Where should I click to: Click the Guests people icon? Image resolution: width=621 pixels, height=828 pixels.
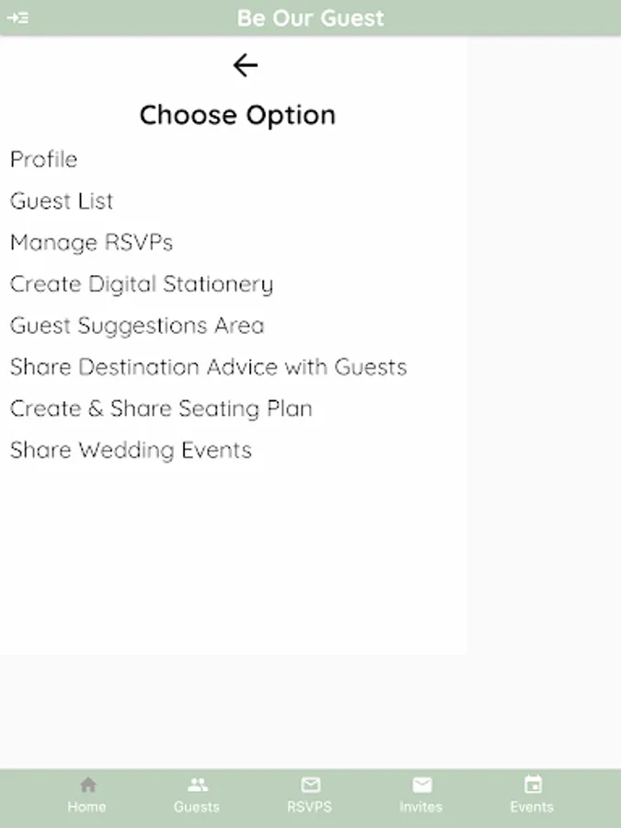197,785
